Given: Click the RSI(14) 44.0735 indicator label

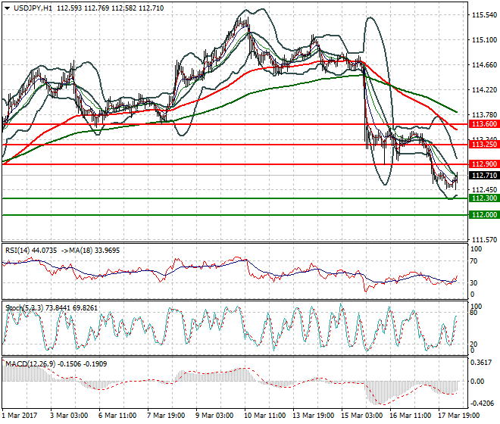Looking at the screenshot, I should (31, 251).
